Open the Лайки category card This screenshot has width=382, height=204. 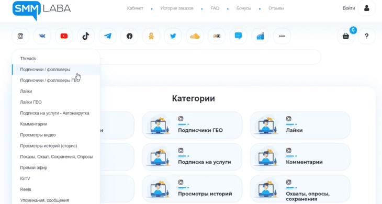300,125
